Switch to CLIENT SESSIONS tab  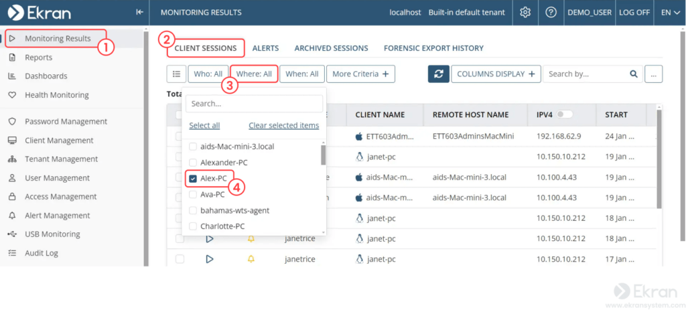(206, 48)
